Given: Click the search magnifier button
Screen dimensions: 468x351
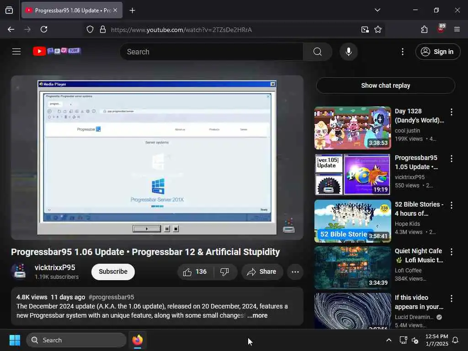Looking at the screenshot, I should [x=317, y=52].
